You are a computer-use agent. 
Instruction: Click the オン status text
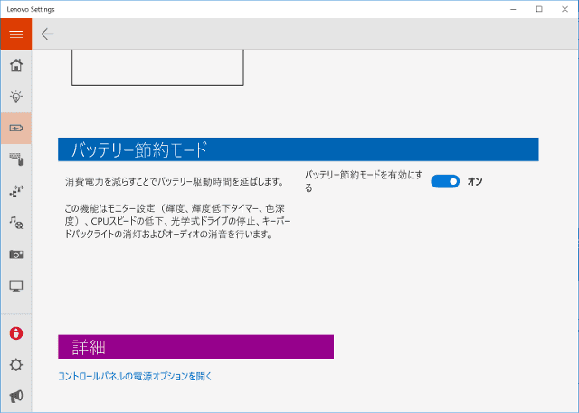coord(475,181)
